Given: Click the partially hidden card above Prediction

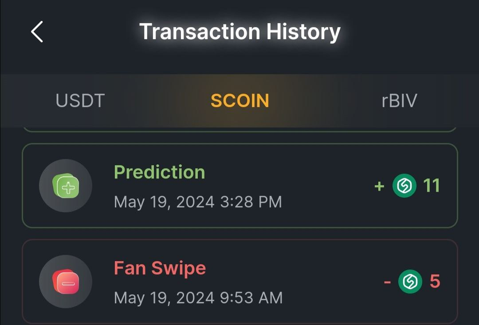Looking at the screenshot, I should [239, 129].
